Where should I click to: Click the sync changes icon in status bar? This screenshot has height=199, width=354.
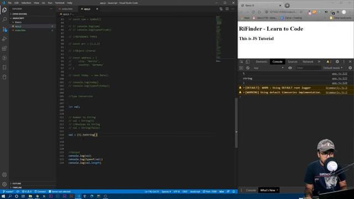tap(18, 192)
